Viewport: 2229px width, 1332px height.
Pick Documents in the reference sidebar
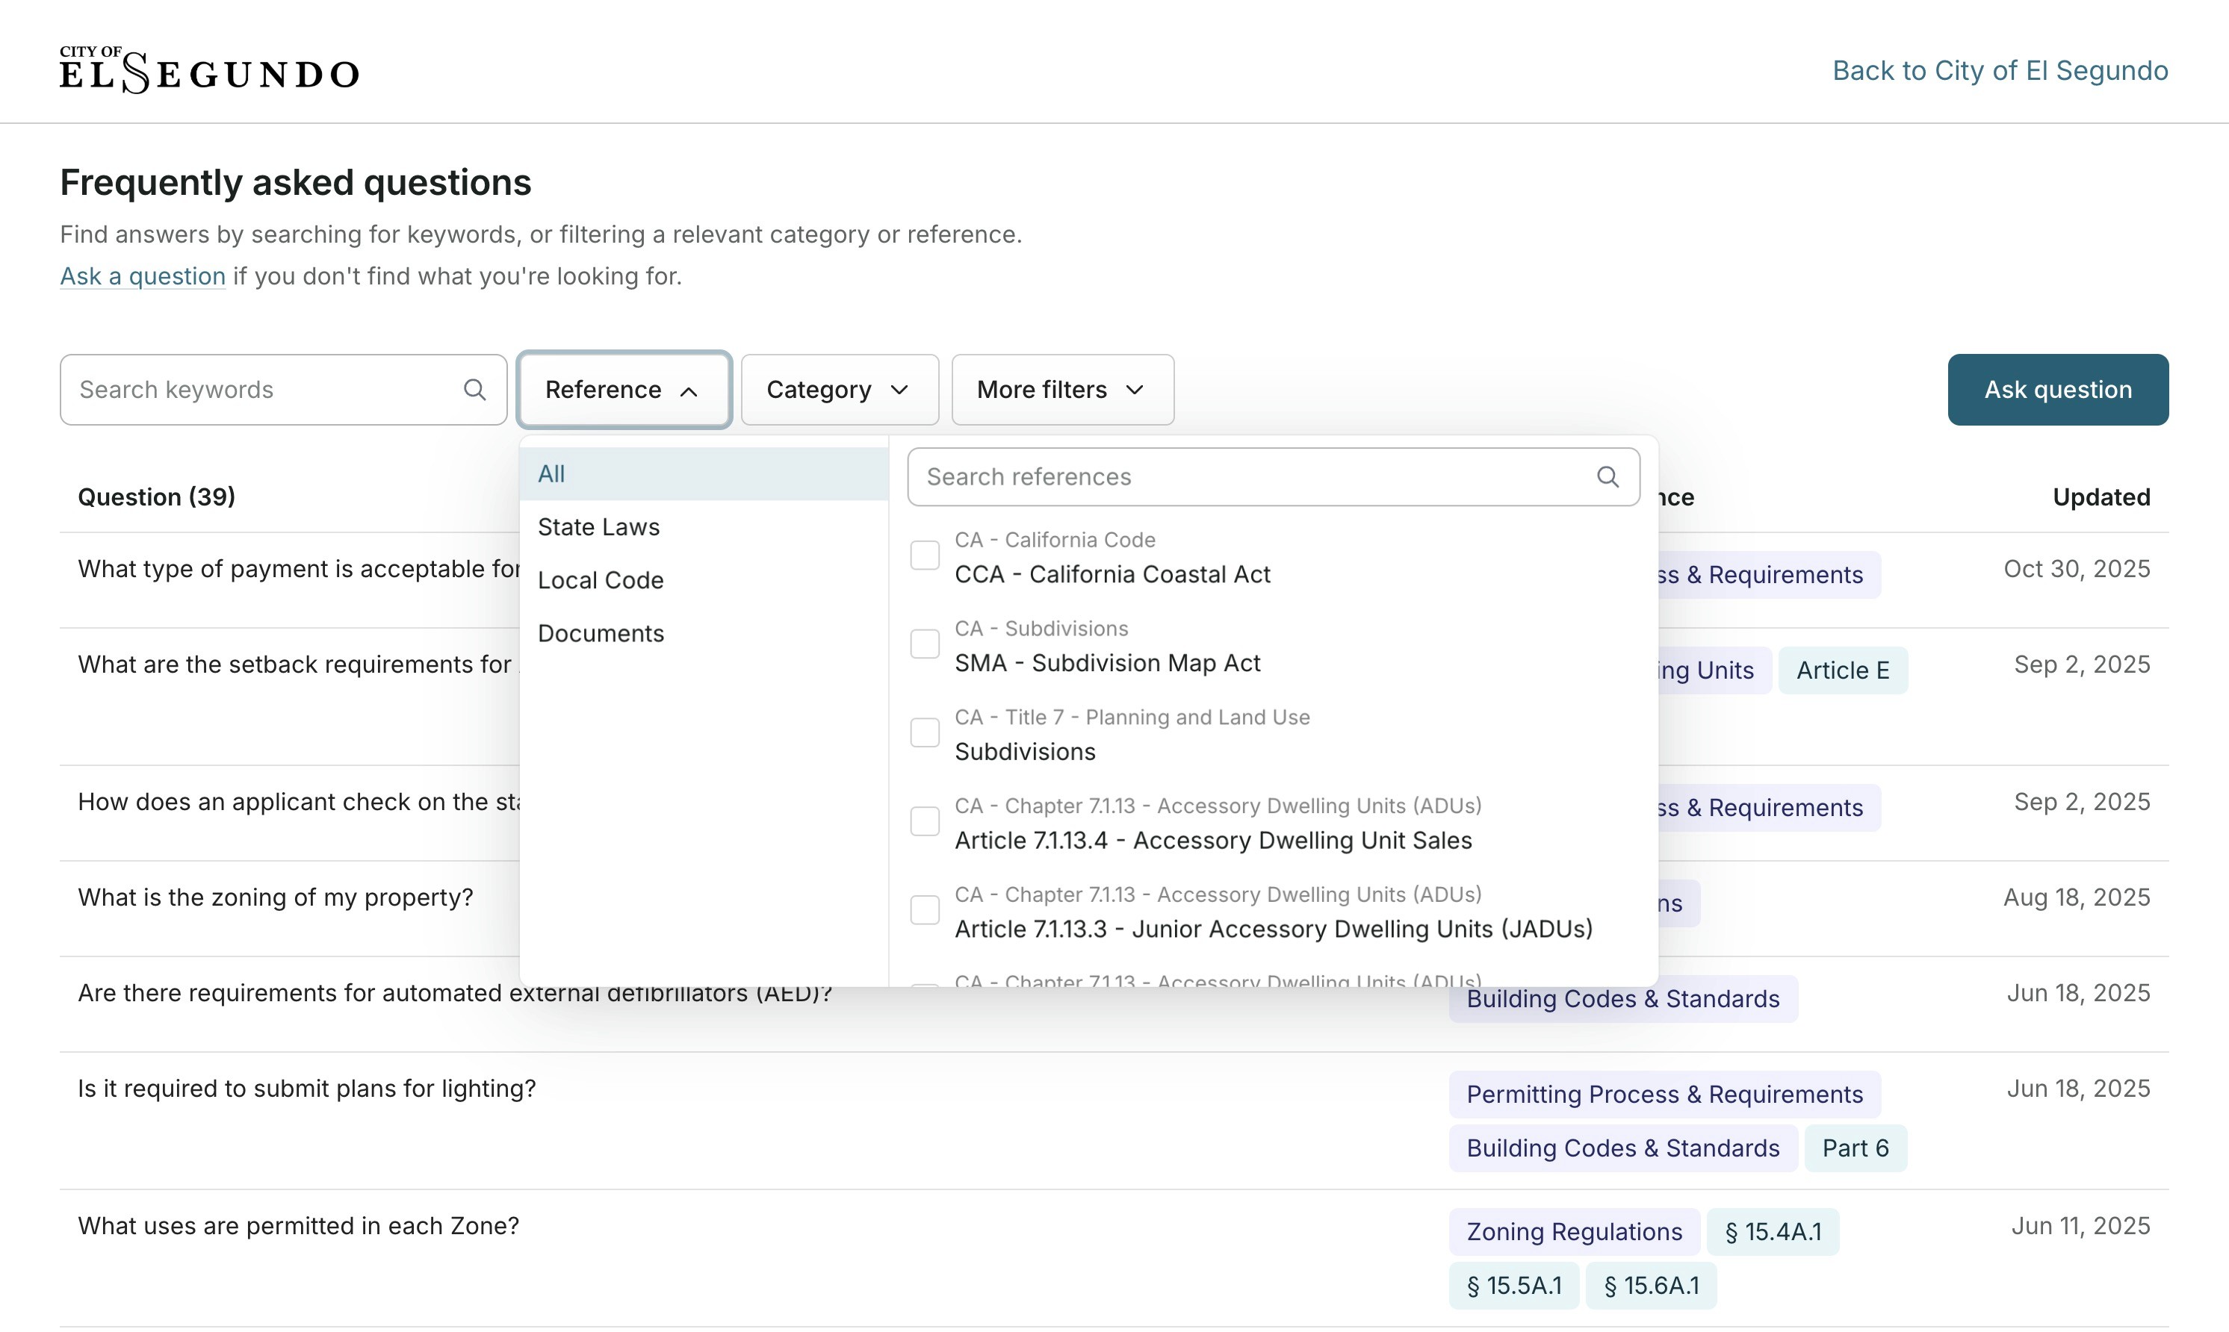(601, 633)
